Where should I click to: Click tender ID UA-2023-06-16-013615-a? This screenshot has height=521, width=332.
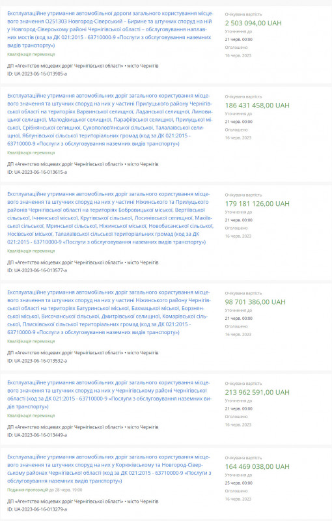pos(37,172)
